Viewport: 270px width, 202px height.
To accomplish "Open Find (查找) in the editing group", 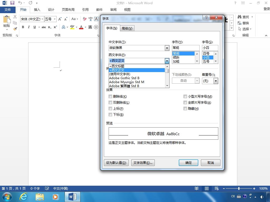I will pyautogui.click(x=243, y=17).
